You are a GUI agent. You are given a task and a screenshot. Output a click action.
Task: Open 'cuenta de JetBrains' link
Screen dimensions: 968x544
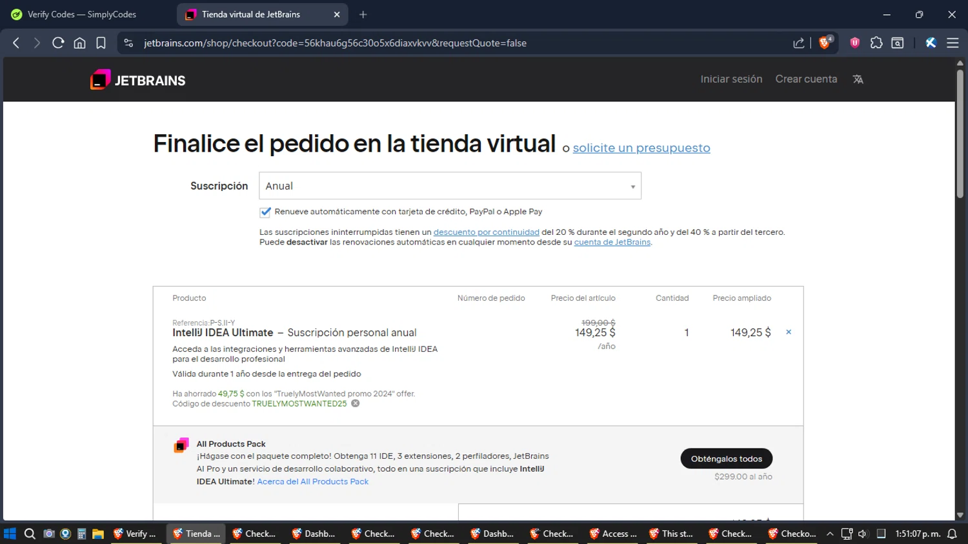[612, 242]
